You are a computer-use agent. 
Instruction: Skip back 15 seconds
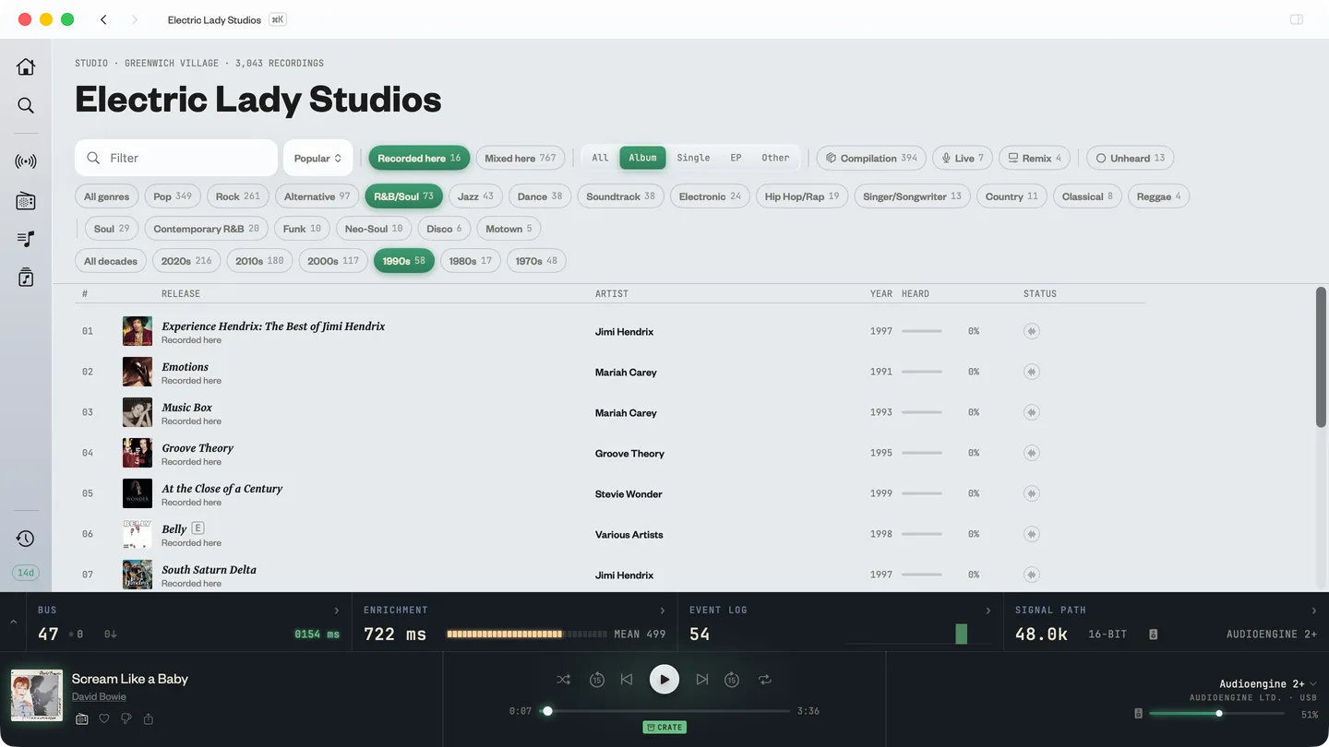pos(597,680)
